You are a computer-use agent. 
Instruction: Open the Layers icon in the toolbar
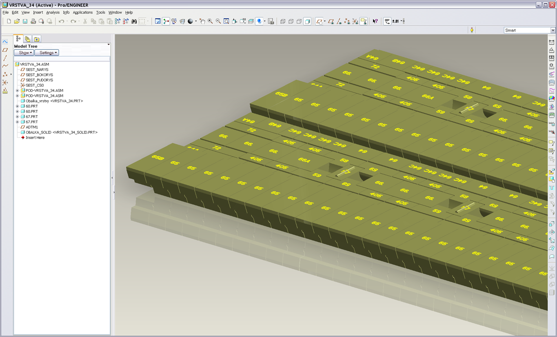point(251,21)
